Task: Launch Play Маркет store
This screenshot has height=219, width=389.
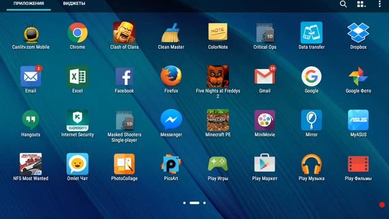Action: [x=265, y=163]
